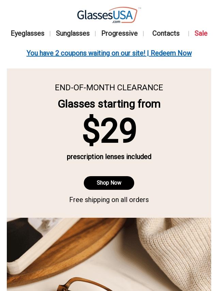Click "Free shipping on all orders" text

point(109,200)
